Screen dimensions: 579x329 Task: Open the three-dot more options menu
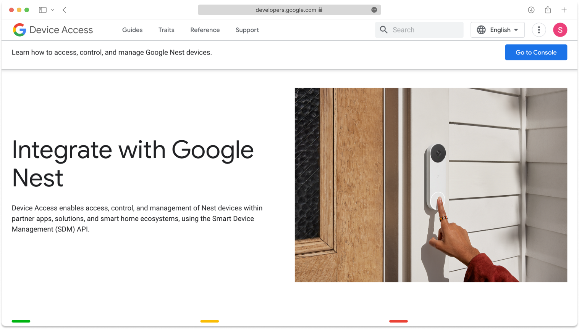click(539, 30)
